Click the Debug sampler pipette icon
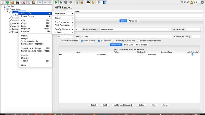This screenshot has height=115, width=205. pyautogui.click(x=10, y=32)
